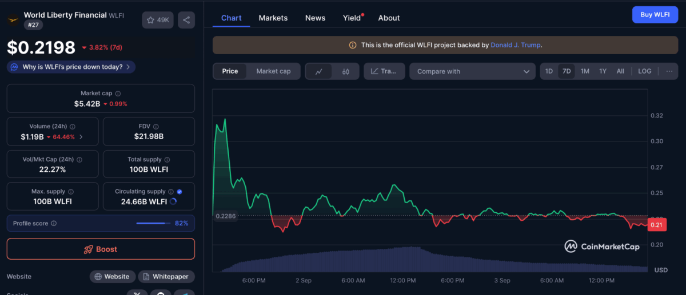Expand Why is WLFI's price down today
Screen dimensions: 686x295
(71, 67)
